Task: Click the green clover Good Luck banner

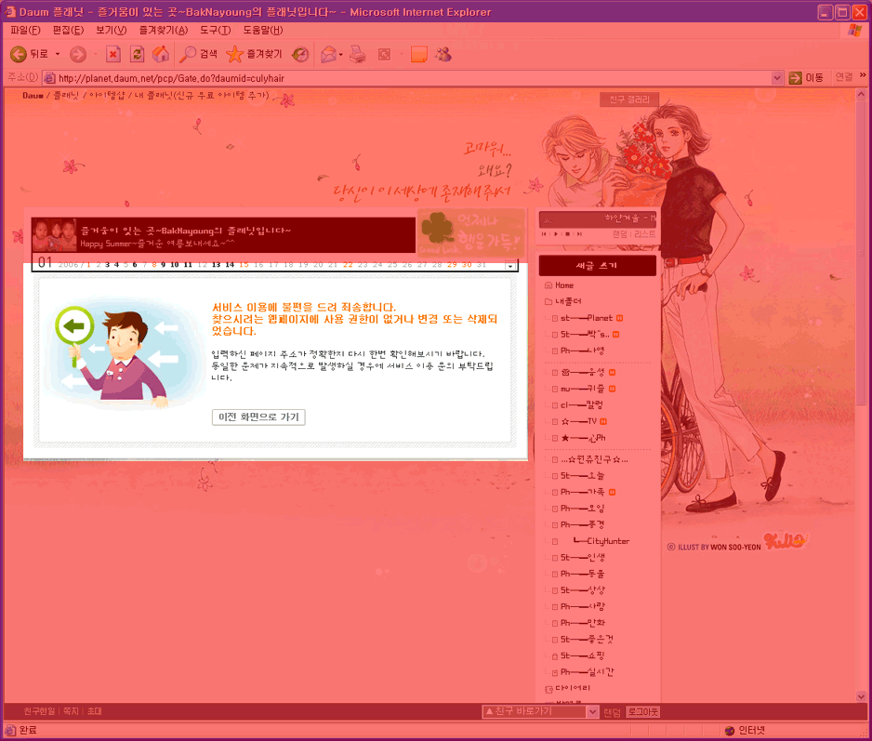Action: tap(470, 232)
